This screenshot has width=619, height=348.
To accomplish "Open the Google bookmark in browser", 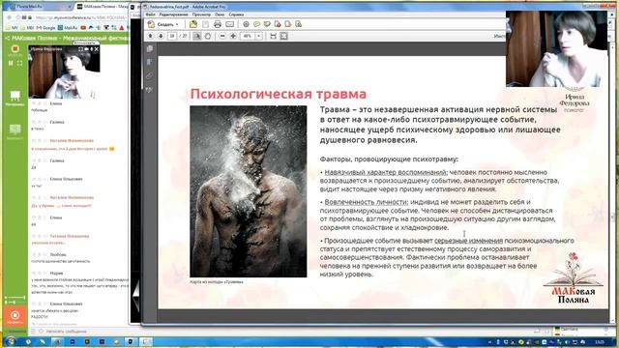I will [x=46, y=28].
